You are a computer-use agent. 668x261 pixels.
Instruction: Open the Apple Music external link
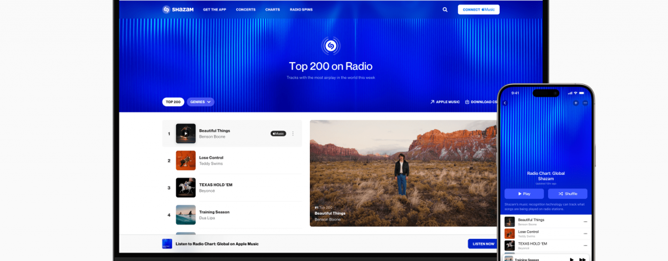click(445, 102)
